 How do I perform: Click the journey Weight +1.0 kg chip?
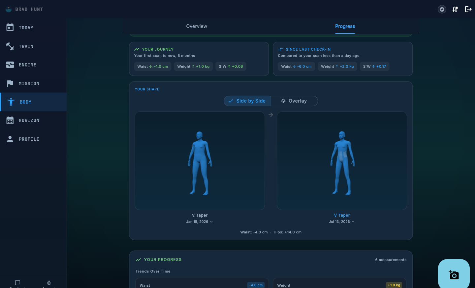193,66
